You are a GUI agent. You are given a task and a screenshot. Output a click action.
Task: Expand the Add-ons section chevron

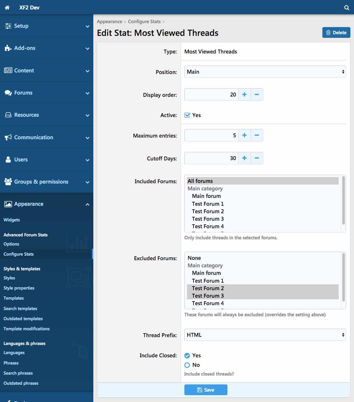(x=87, y=49)
